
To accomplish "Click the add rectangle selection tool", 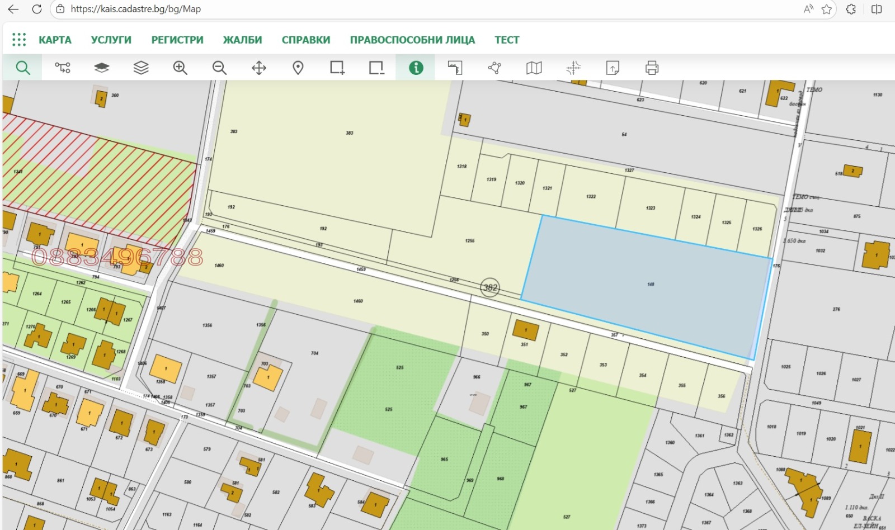I will click(x=337, y=68).
